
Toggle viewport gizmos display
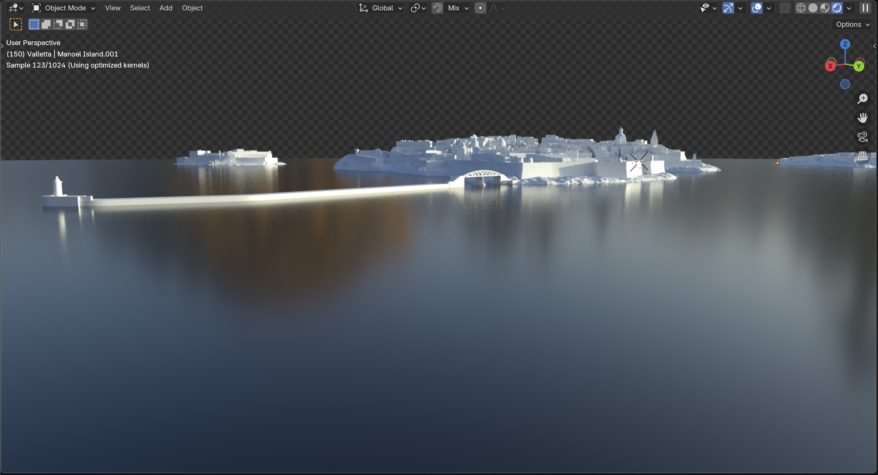point(728,8)
